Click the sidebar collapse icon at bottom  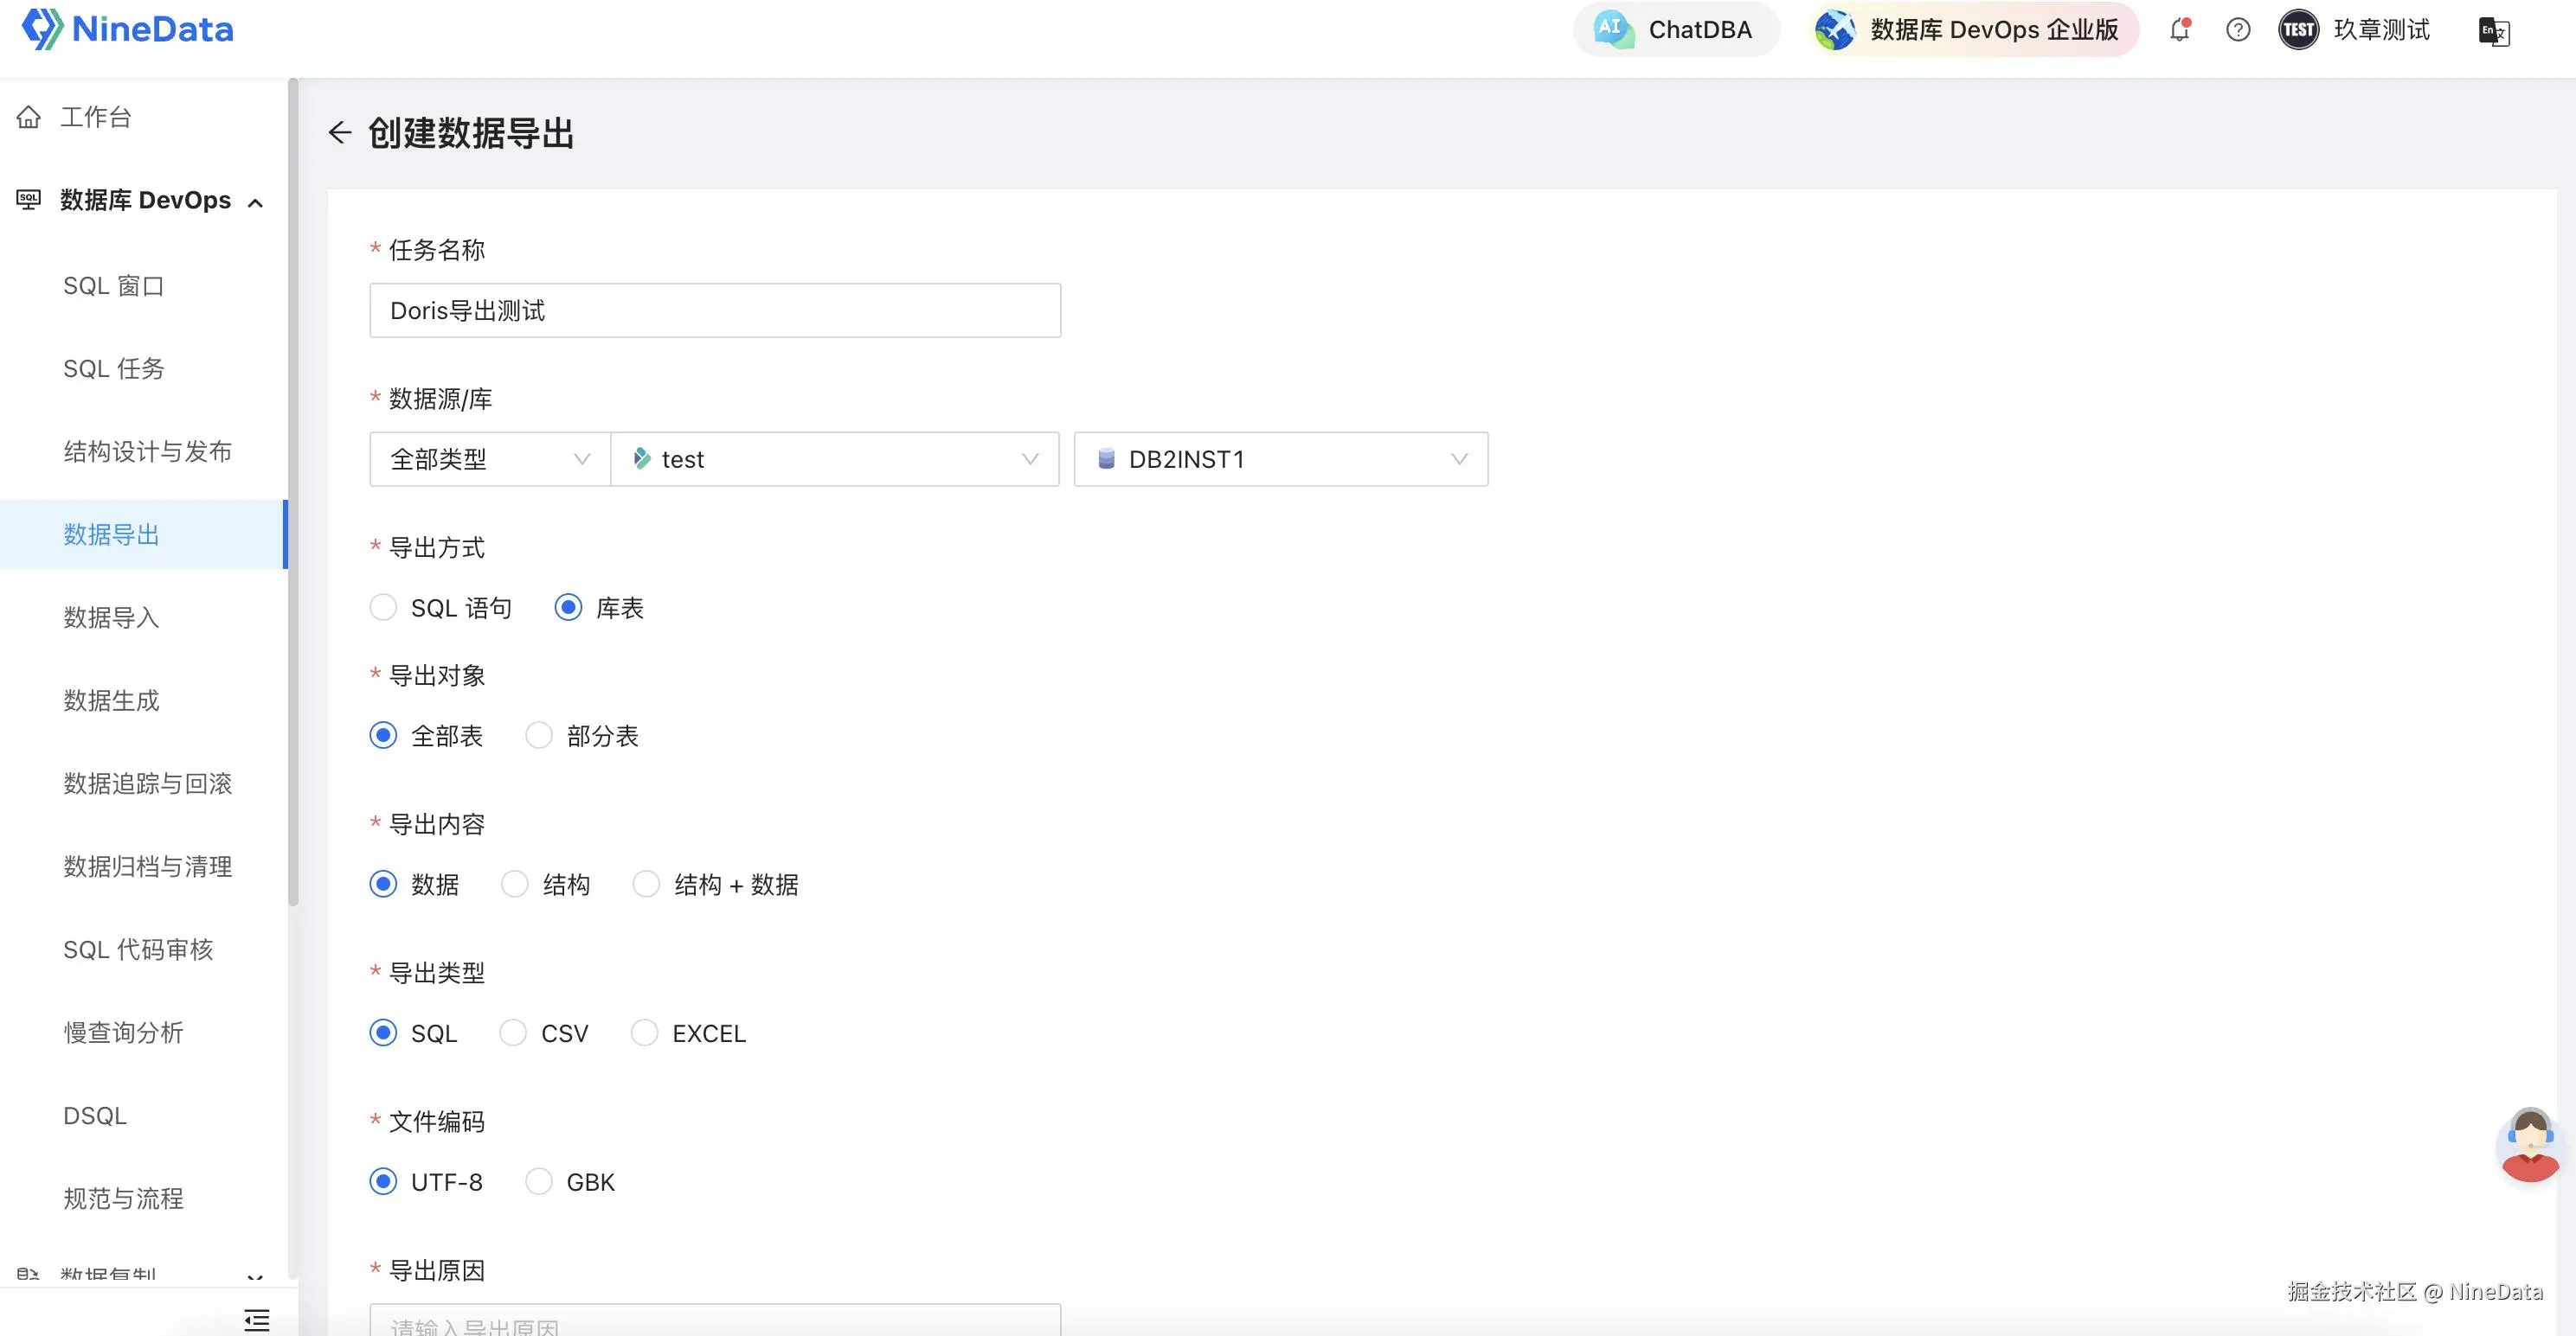(257, 1319)
